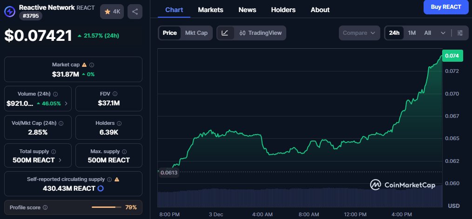
Task: Select the line chart icon
Action: coord(225,33)
